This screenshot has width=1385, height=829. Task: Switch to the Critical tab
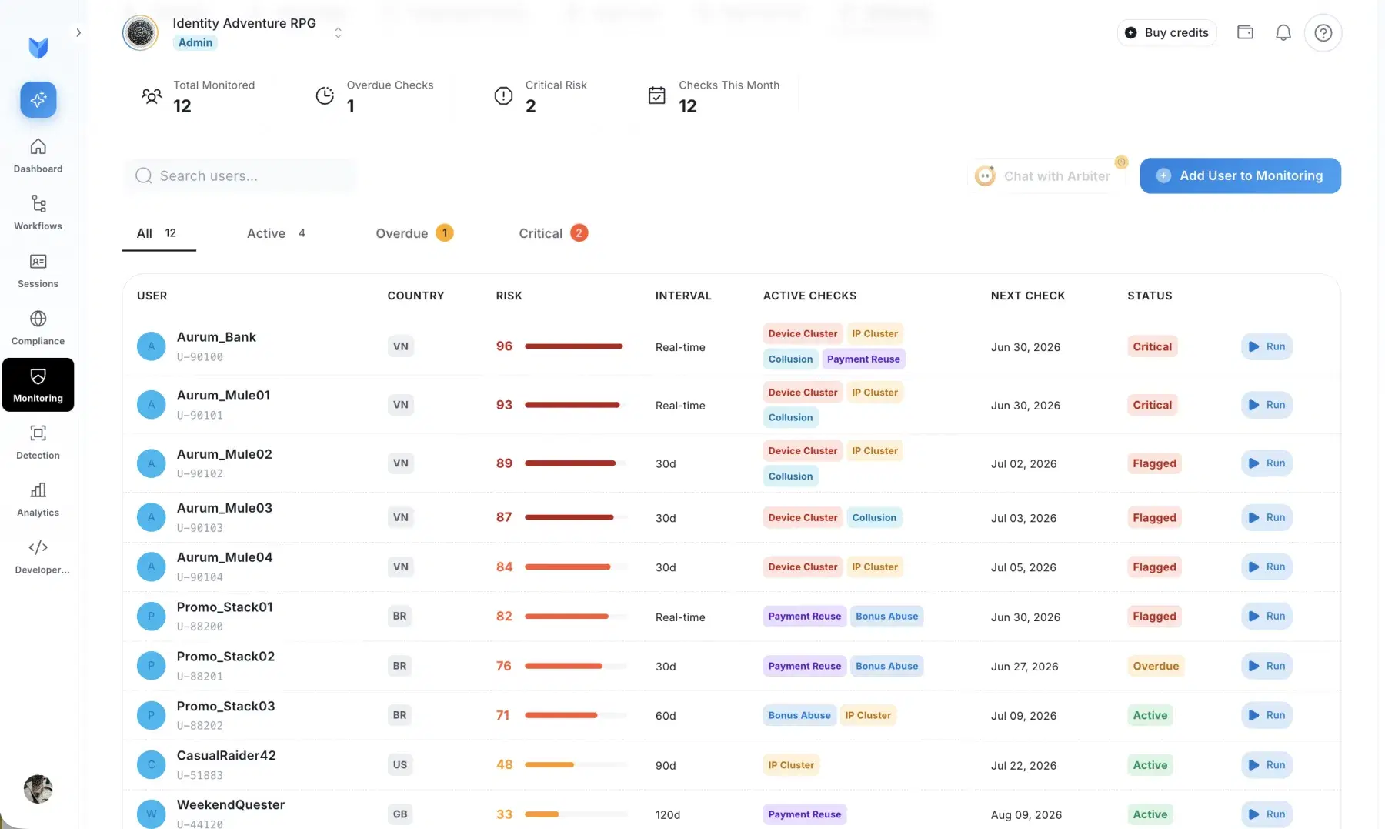553,233
